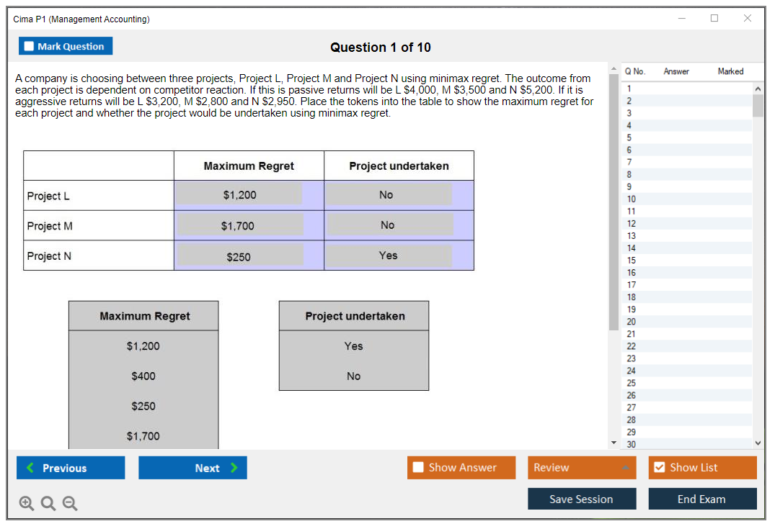Click Save Session button

582,499
